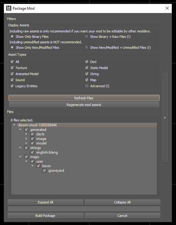The image size is (176, 225).
Task: Toggle the kevin folder checkbox
Action: [x=38, y=166]
